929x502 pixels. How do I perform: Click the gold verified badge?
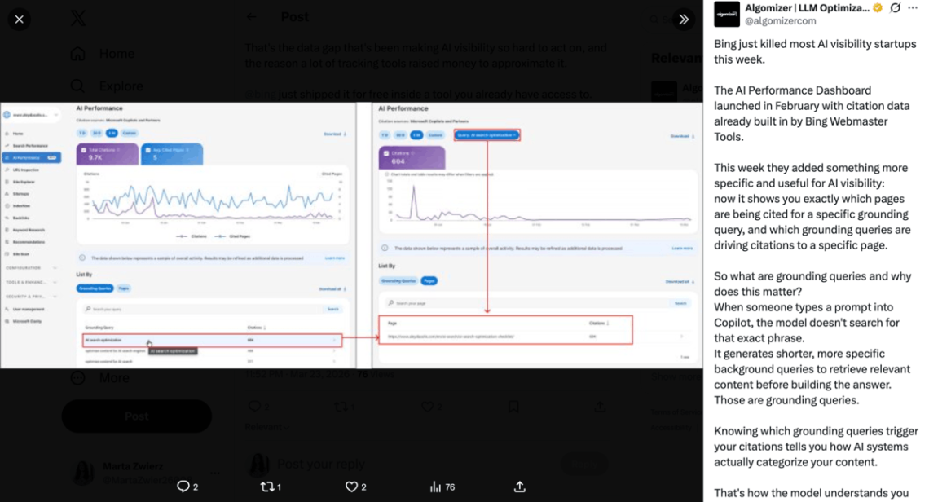[878, 7]
